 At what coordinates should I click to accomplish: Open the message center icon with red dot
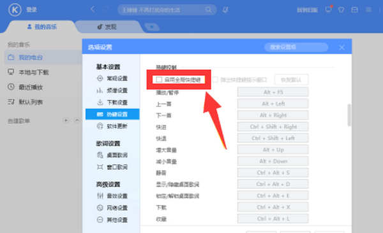click(x=329, y=10)
